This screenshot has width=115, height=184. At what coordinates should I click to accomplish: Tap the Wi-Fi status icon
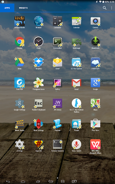pos(100,2)
